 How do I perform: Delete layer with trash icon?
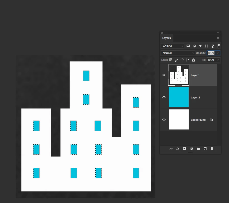click(x=212, y=149)
